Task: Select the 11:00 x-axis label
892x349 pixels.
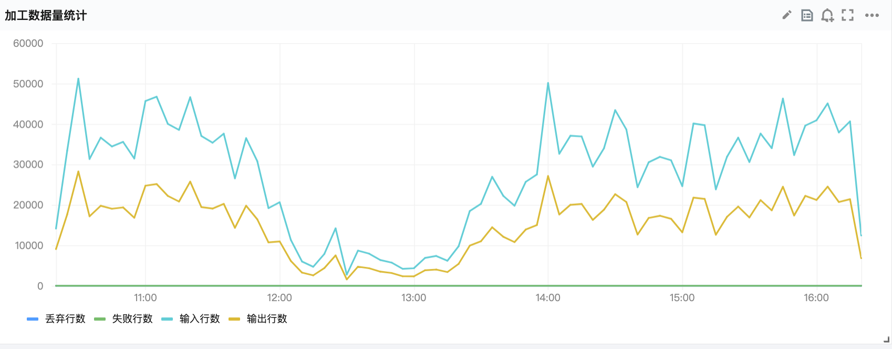Action: (x=146, y=297)
